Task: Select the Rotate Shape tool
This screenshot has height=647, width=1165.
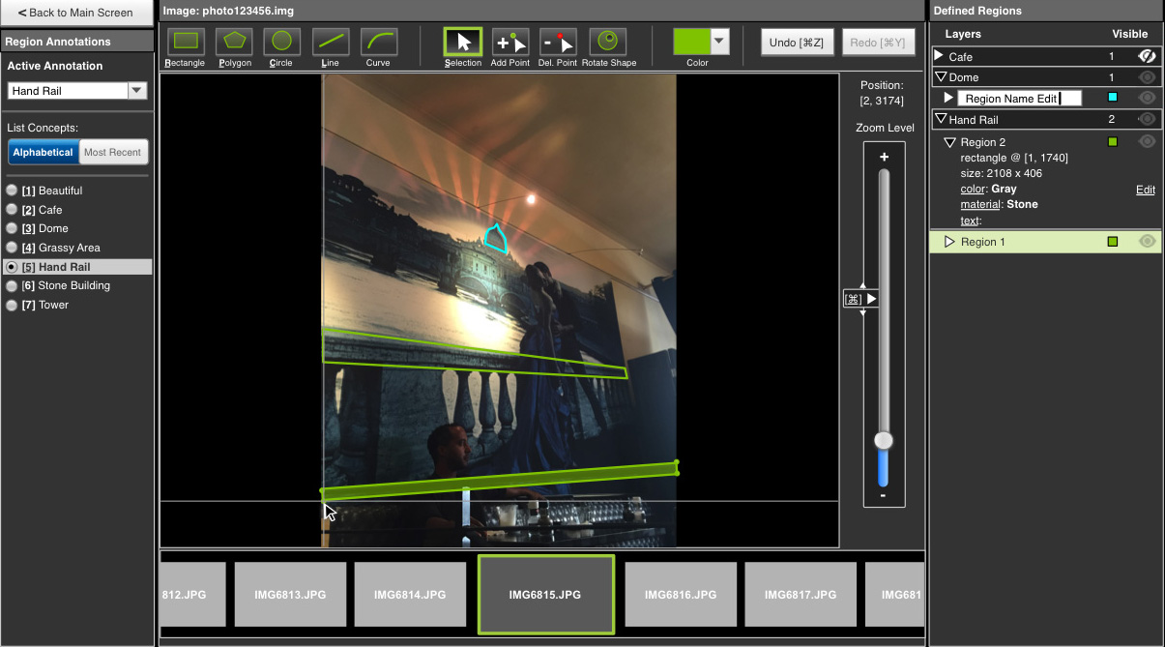Action: pyautogui.click(x=608, y=42)
